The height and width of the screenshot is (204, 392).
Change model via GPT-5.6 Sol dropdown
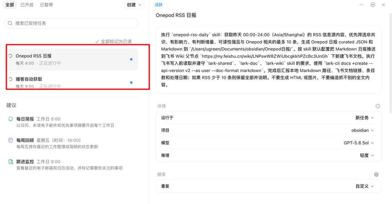pyautogui.click(x=359, y=143)
